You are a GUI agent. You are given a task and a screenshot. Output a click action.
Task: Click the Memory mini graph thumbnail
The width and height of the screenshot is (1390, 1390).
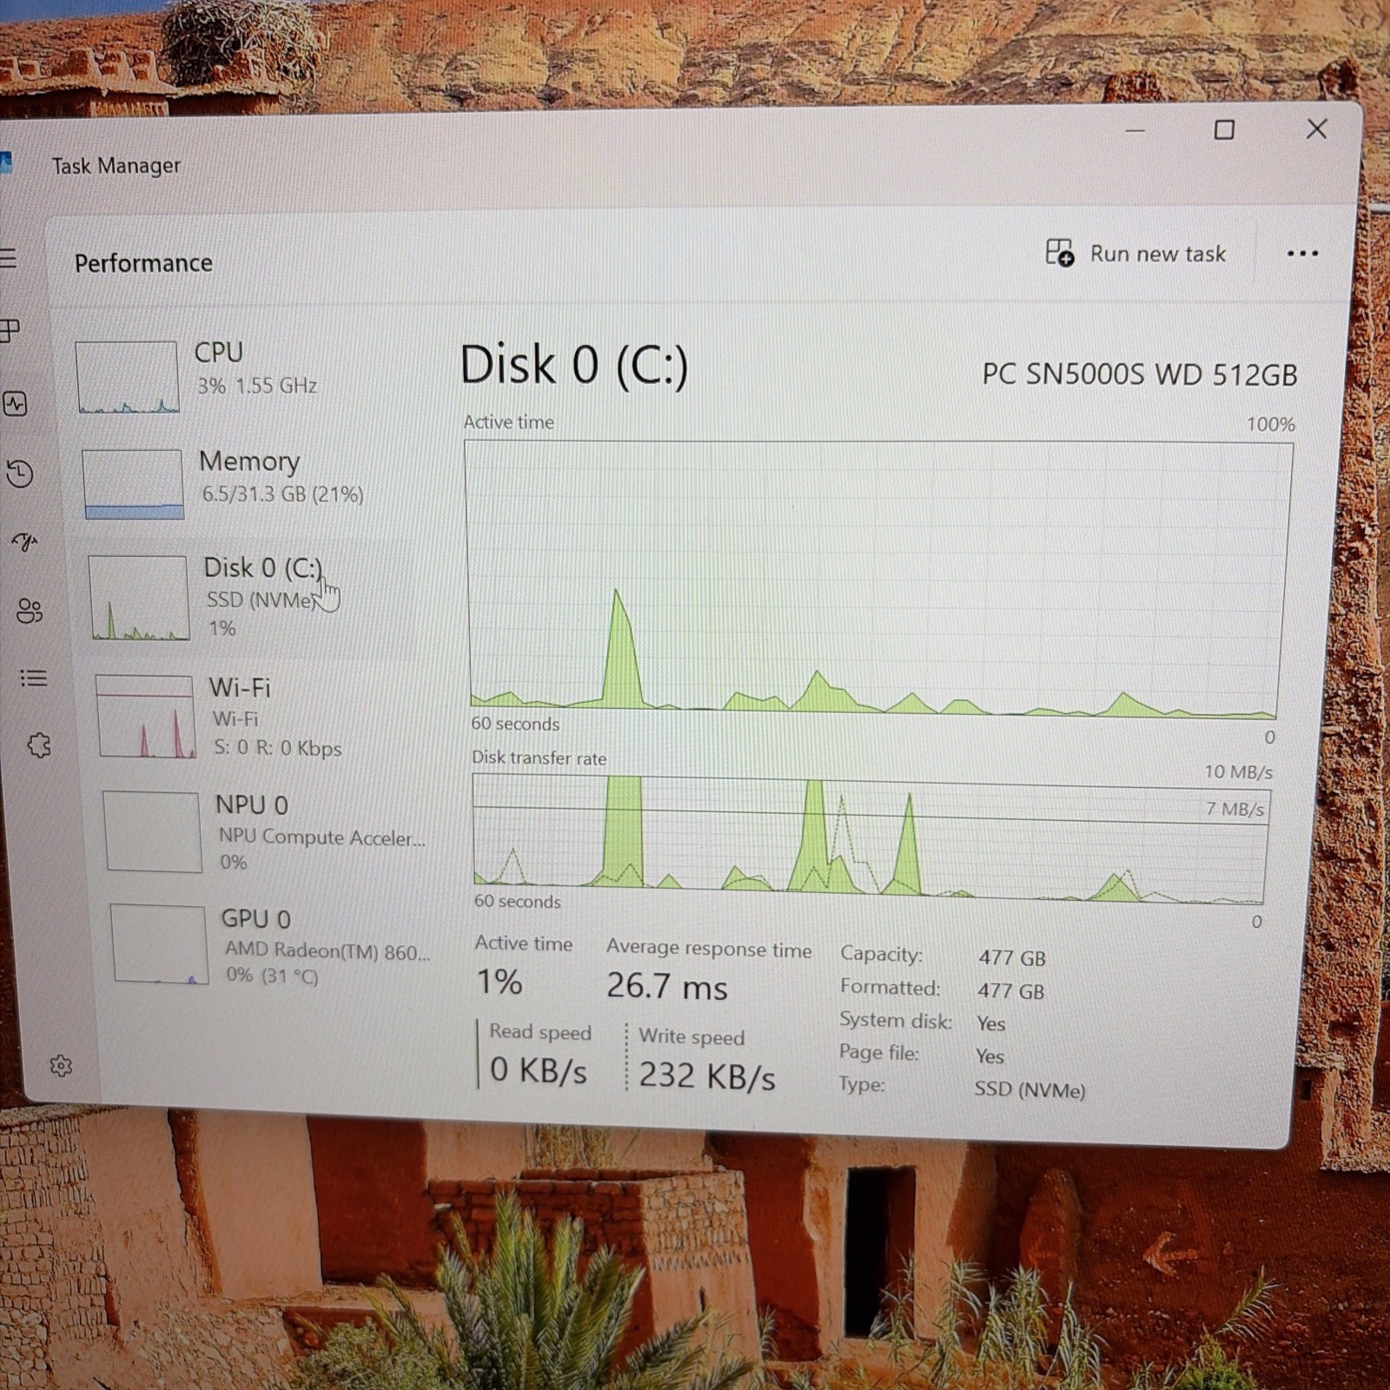(133, 484)
